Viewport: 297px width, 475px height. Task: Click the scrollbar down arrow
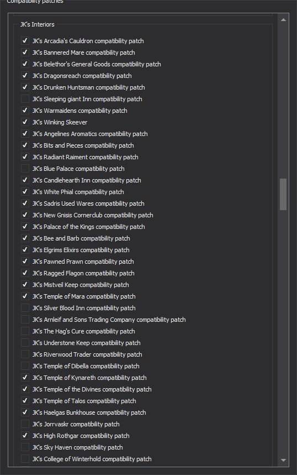[x=283, y=460]
